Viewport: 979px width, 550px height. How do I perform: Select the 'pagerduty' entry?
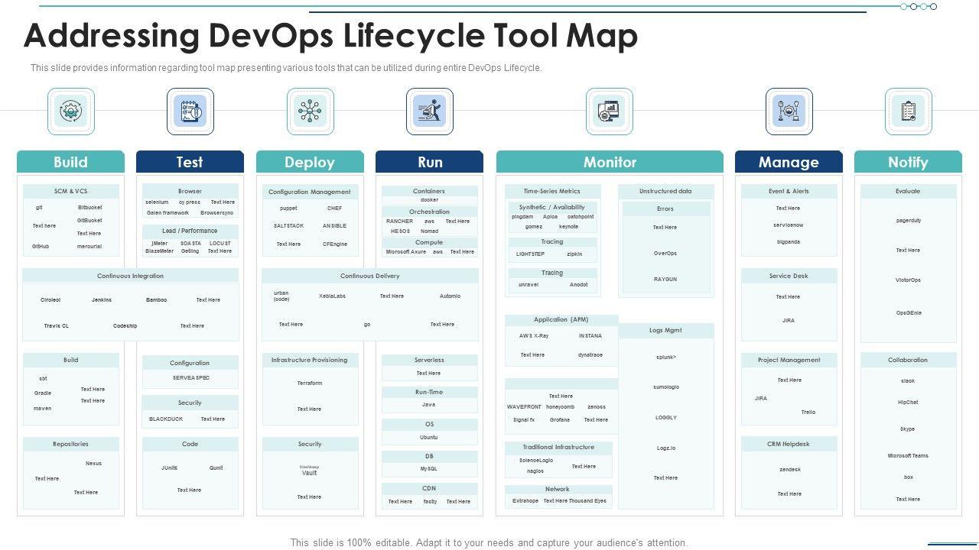pyautogui.click(x=909, y=221)
